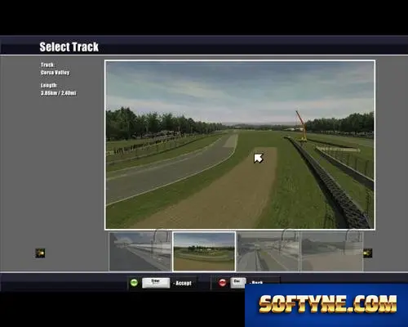Click the right track-scroll arrow icon
Image resolution: width=408 pixels, height=327 pixels.
(x=368, y=253)
